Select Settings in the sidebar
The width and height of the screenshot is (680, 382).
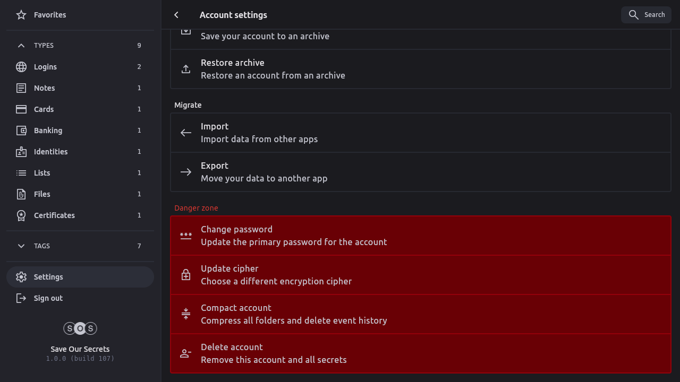coord(48,277)
